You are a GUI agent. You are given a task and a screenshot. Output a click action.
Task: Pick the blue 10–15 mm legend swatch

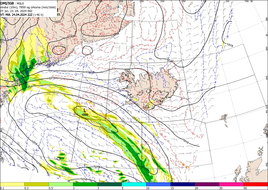click(x=158, y=184)
